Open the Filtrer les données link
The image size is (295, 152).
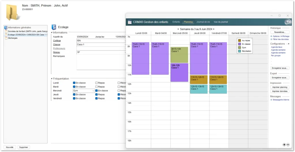tap(281, 39)
